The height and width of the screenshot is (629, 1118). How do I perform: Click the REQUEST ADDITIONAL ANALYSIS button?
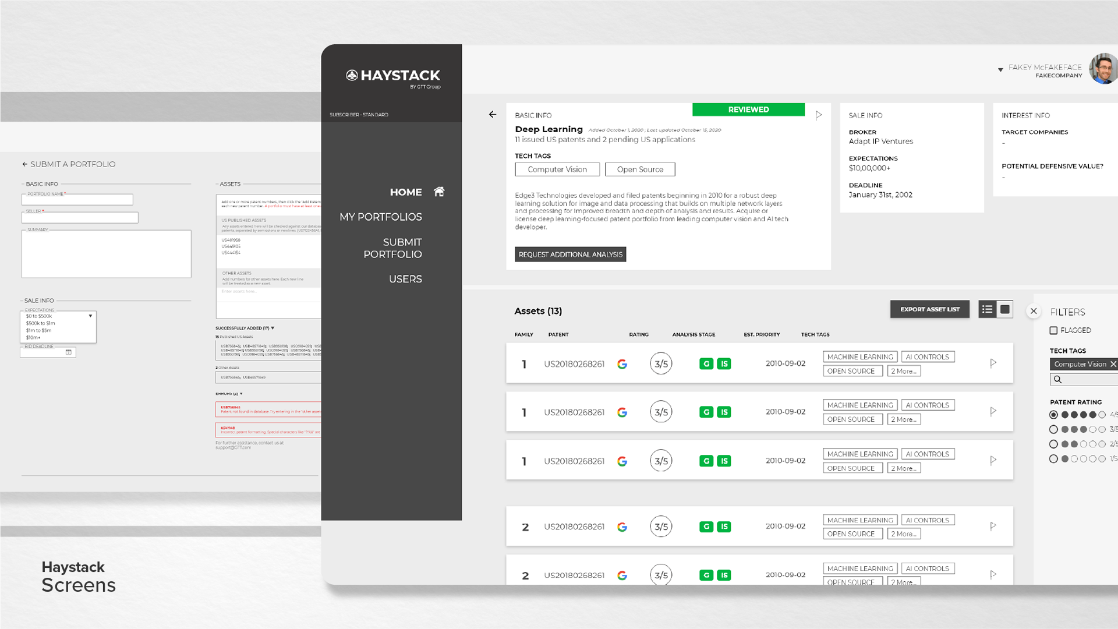tap(570, 255)
